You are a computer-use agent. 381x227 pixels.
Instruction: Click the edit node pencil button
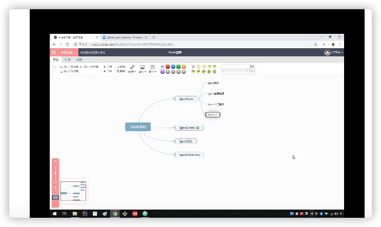click(x=121, y=67)
